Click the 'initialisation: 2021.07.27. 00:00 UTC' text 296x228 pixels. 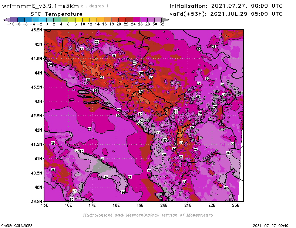click(226, 6)
